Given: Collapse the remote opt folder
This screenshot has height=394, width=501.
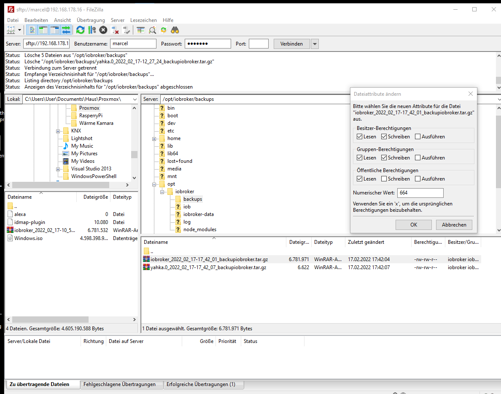Looking at the screenshot, I should [154, 184].
